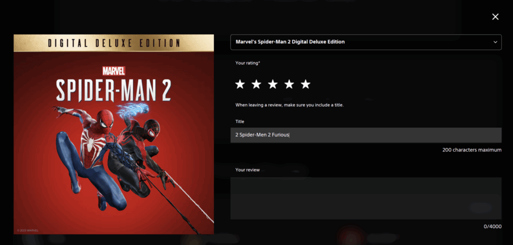Click inside the empty Your review text area
This screenshot has height=245, width=513.
tap(366, 198)
